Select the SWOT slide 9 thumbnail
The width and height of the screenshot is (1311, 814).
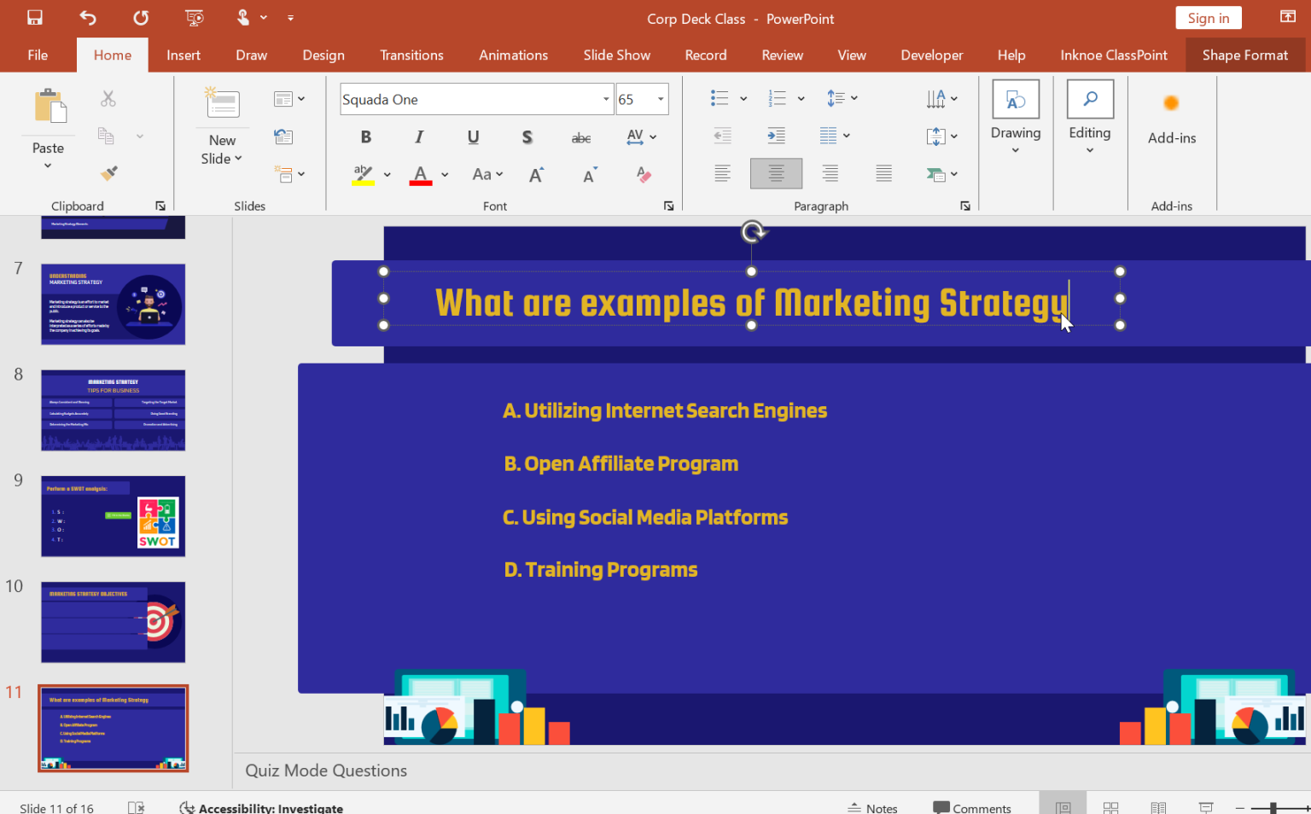point(113,515)
